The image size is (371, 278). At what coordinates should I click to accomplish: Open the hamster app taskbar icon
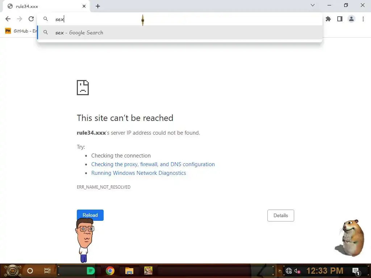pos(148,271)
